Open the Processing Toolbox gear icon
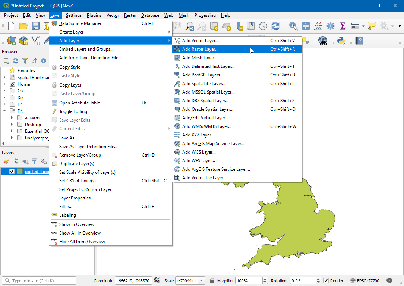Screen dimensions: 404x286 [330, 26]
